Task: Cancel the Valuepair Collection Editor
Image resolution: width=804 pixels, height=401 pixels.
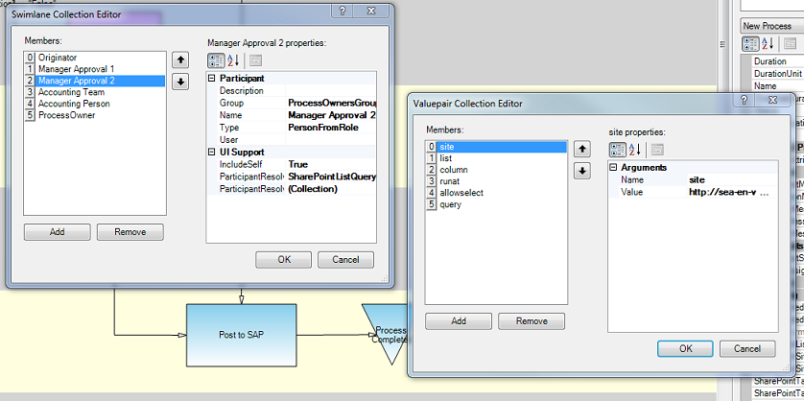Action: click(x=747, y=348)
